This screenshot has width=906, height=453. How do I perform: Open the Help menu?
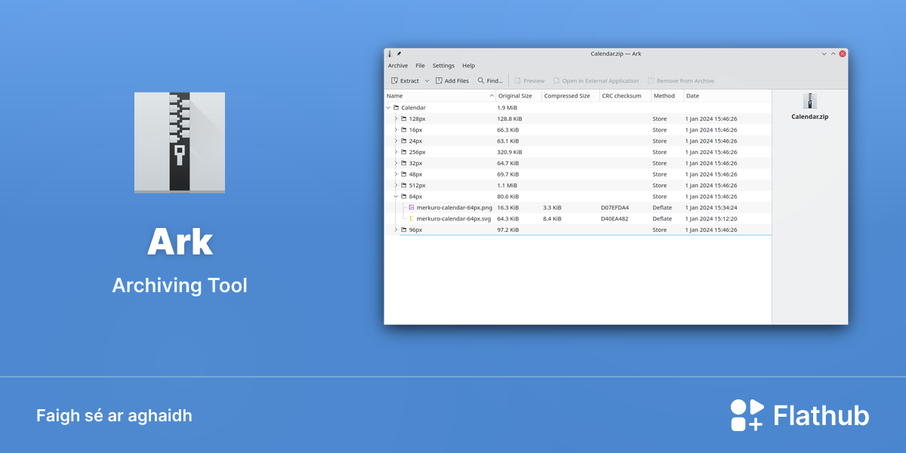coord(469,66)
